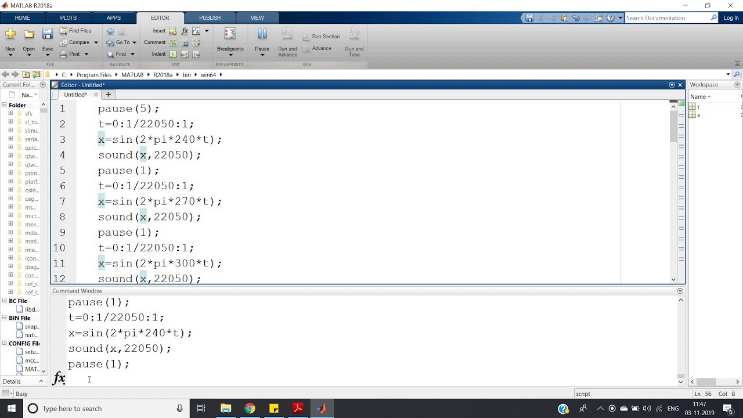This screenshot has height=418, width=743.
Task: Click the Open folder icon
Action: [29, 34]
